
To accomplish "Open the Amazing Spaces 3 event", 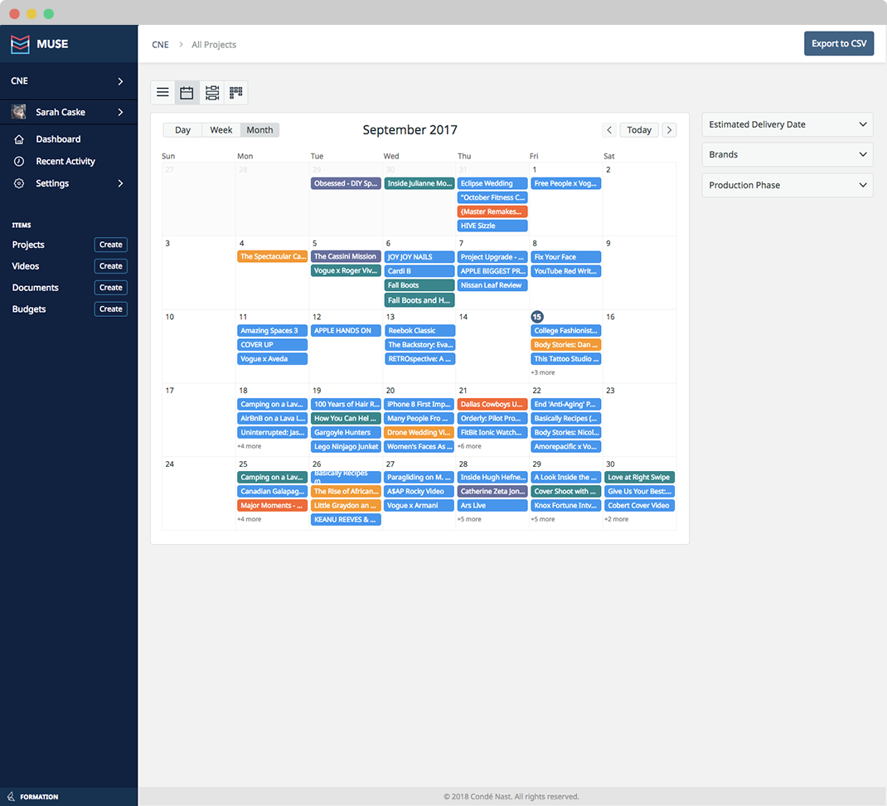I will click(272, 331).
